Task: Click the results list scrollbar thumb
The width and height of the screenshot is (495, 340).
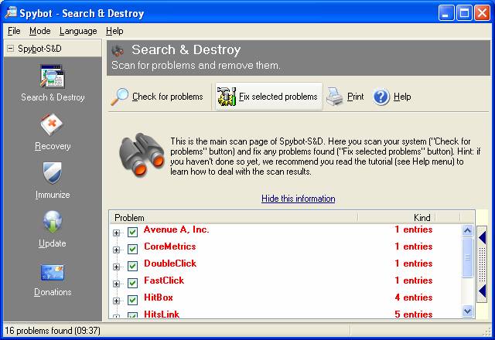Action: tap(467, 257)
